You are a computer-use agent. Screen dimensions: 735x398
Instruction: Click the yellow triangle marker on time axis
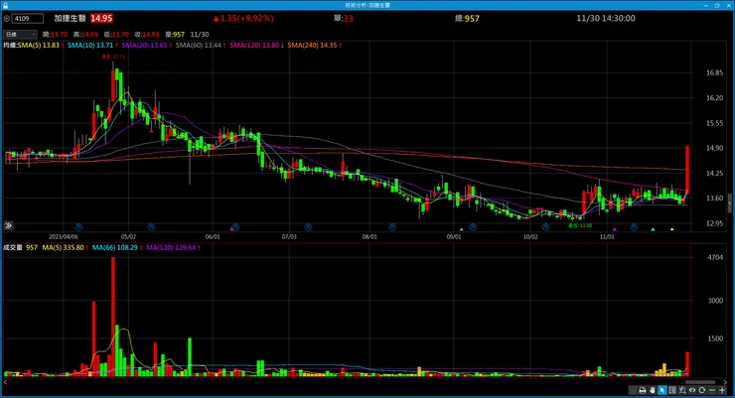[x=671, y=229]
